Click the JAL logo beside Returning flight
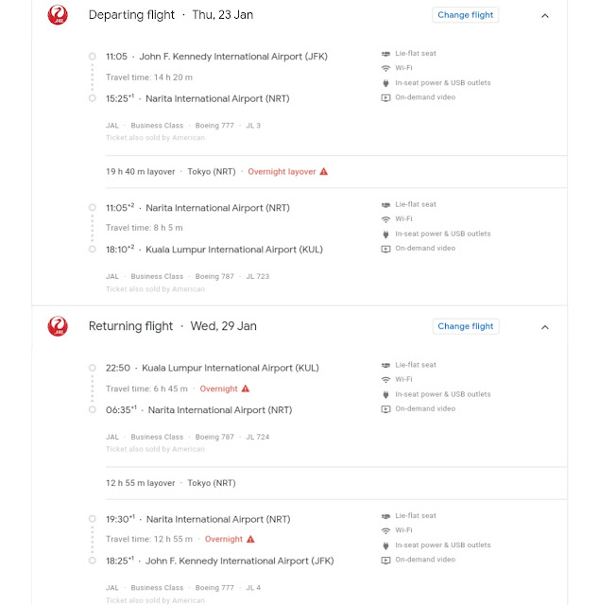Image resolution: width=599 pixels, height=605 pixels. coord(58,326)
